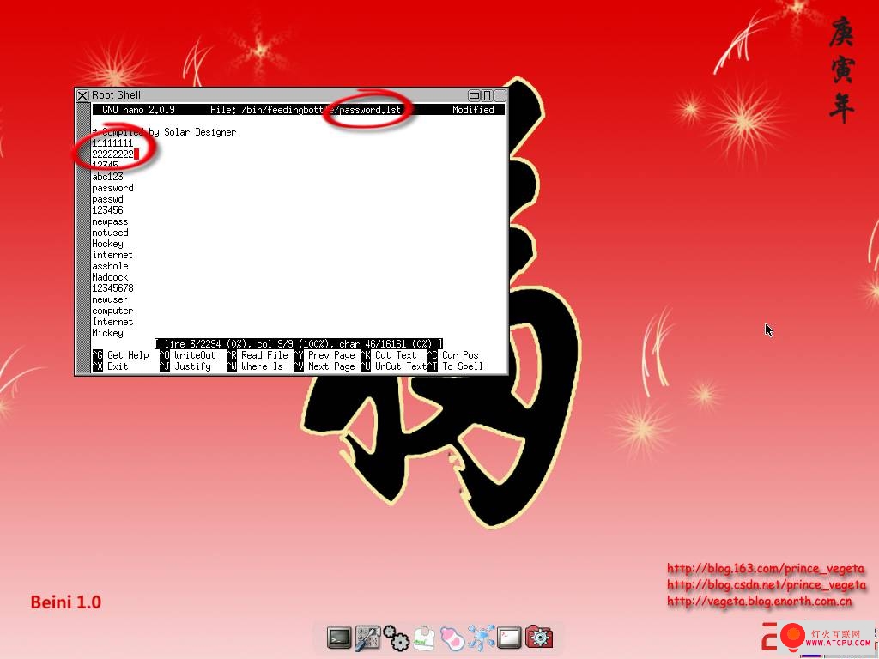Click the 'Hockey' entry
The image size is (879, 659).
coord(107,244)
